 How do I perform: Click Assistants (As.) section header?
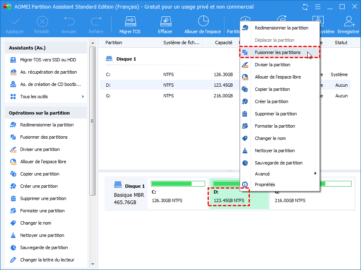point(46,48)
